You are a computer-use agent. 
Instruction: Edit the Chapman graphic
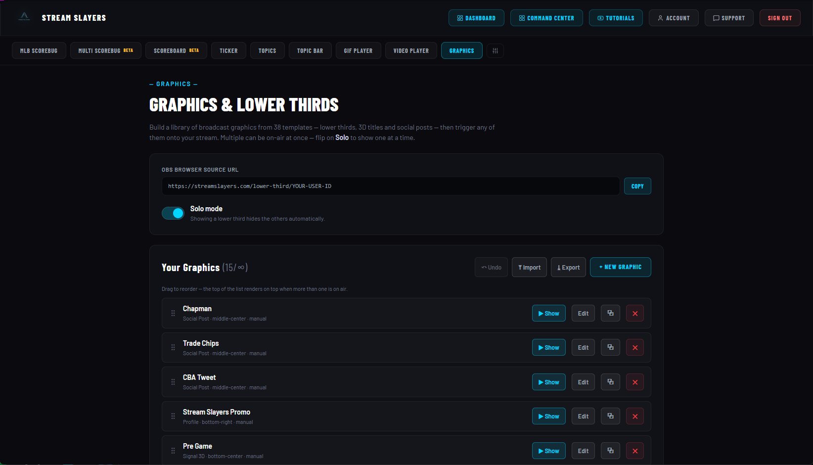pyautogui.click(x=583, y=313)
